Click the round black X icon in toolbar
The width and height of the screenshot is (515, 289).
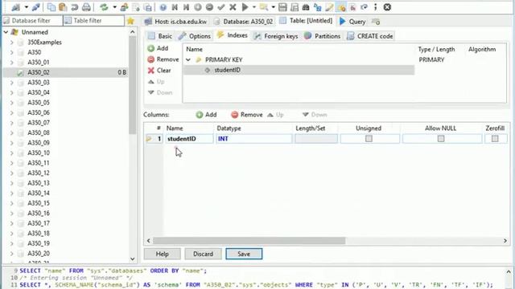[x=387, y=7]
